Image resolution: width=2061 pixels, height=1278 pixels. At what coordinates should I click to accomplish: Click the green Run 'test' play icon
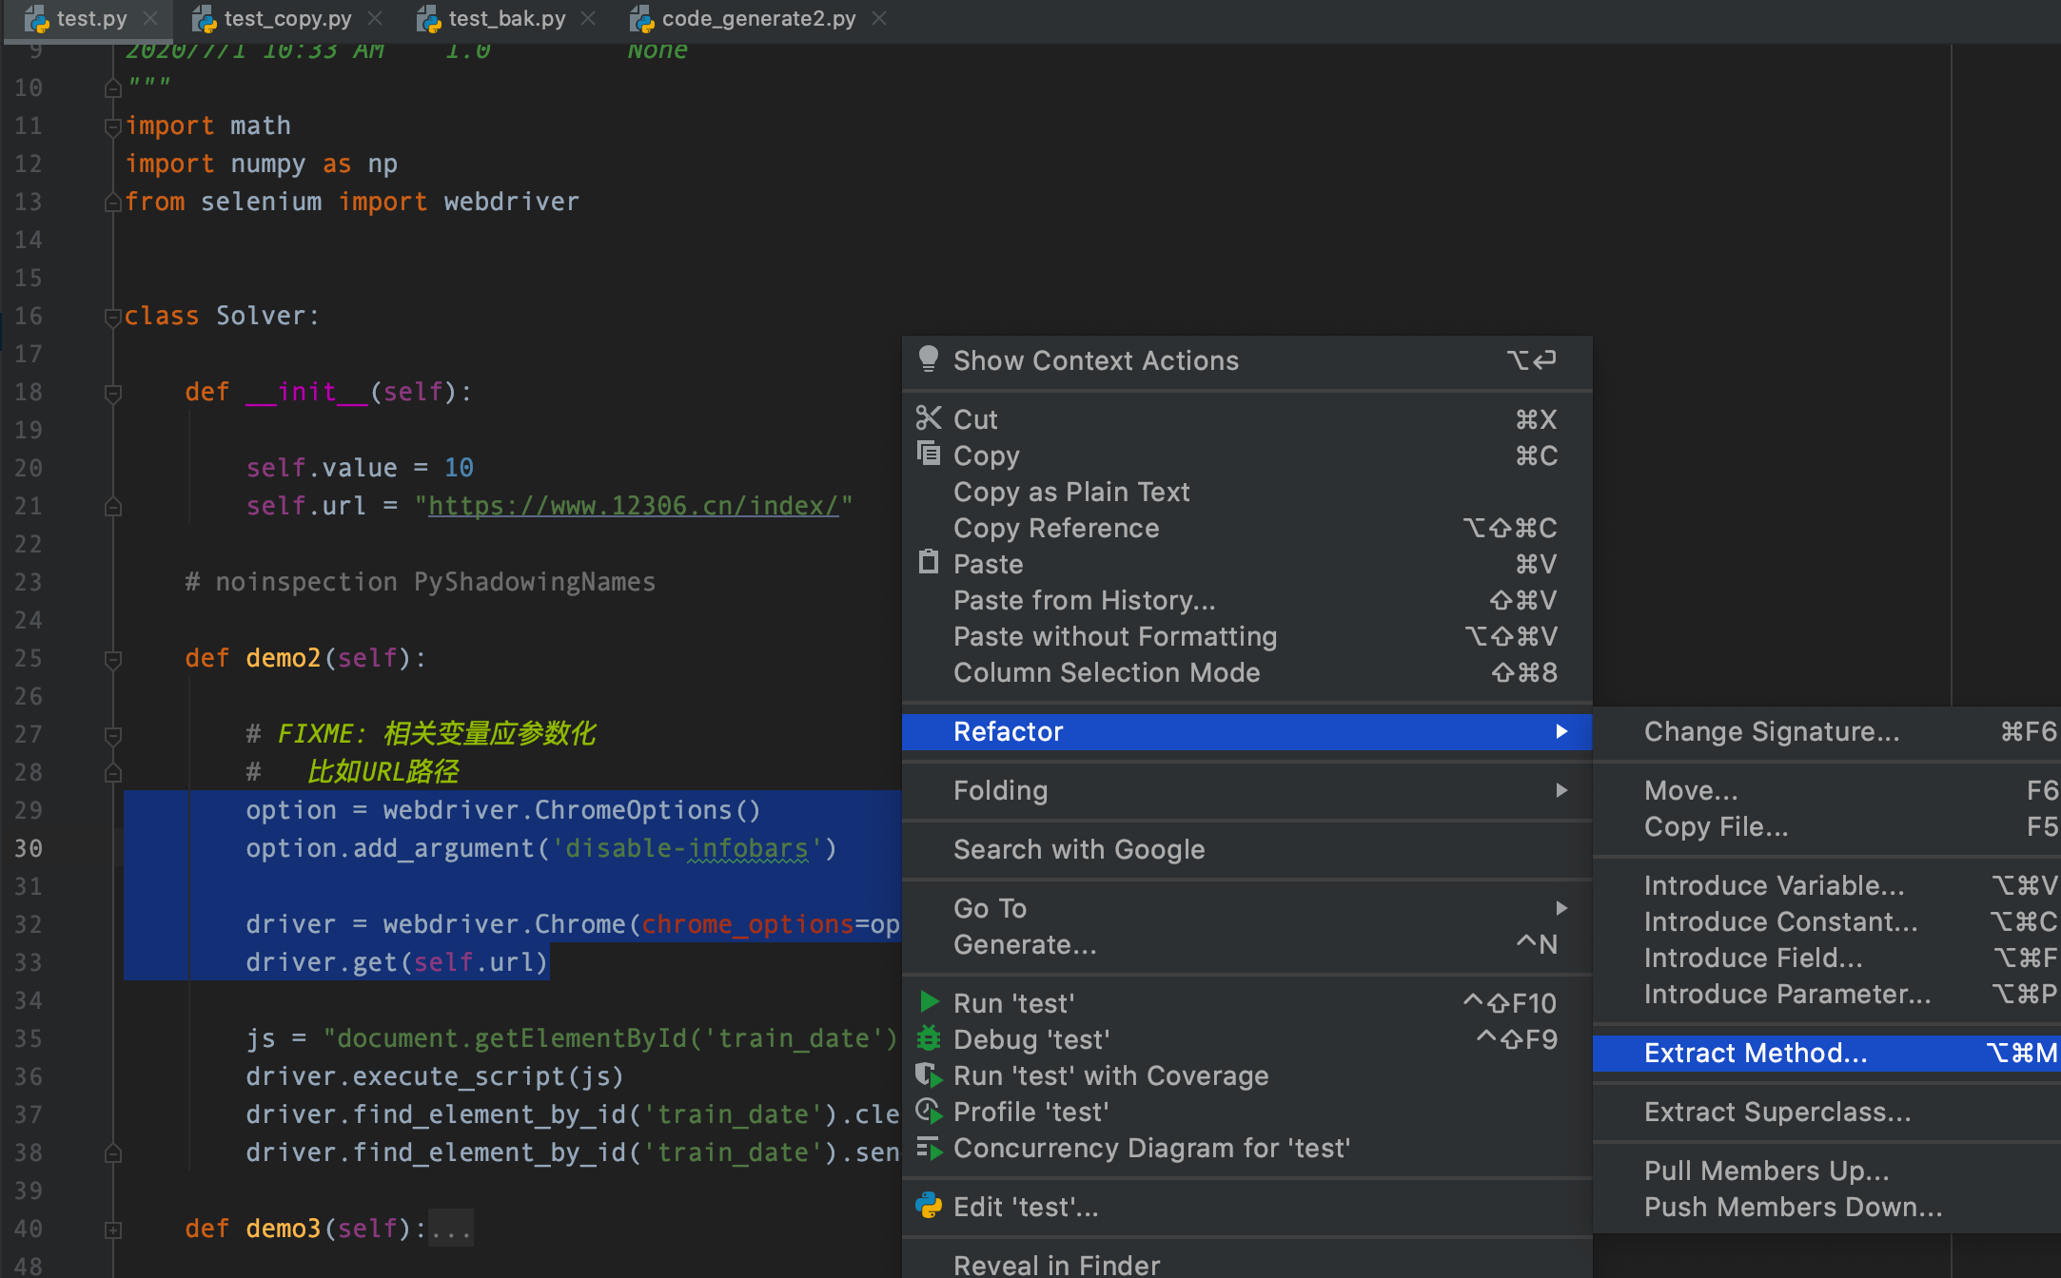[x=930, y=1002]
